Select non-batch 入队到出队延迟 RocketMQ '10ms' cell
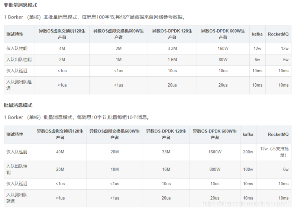 (x=278, y=85)
